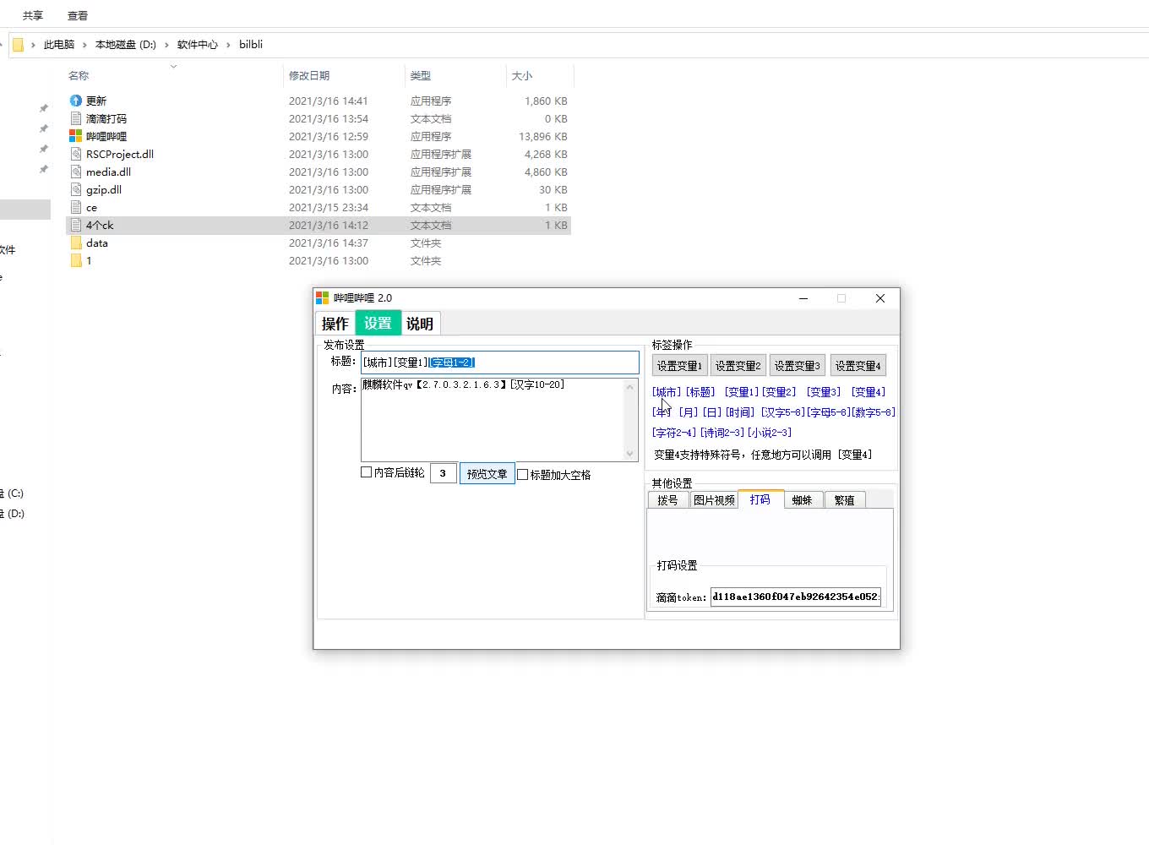Expand the address bar chevron before 此电脑
The height and width of the screenshot is (845, 1149).
tap(33, 45)
